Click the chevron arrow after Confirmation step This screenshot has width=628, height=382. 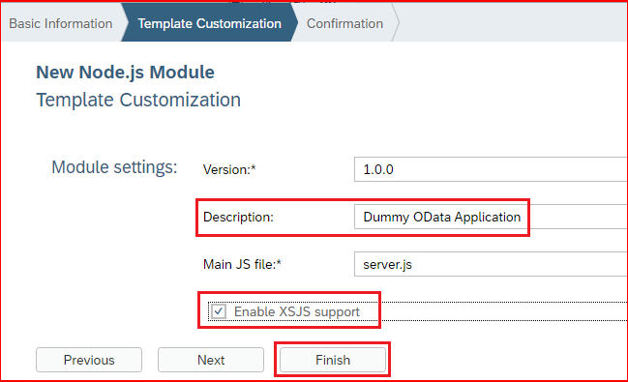click(x=396, y=23)
